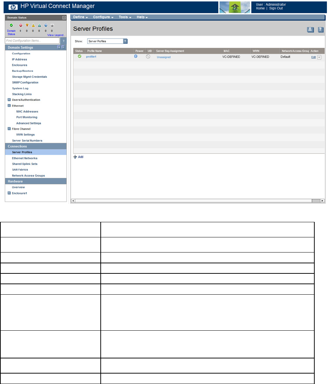The image size is (328, 384).
Task: Open the help question-mark icon at top right
Action: pyautogui.click(x=321, y=30)
